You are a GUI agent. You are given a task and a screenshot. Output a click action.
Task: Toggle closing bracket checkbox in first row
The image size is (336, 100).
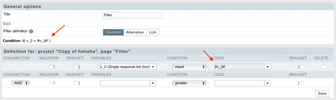302,67
